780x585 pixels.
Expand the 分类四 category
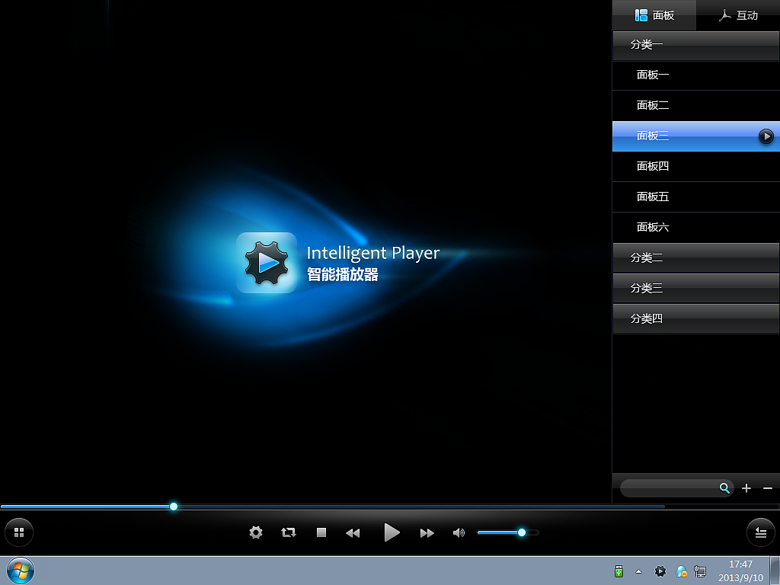point(695,318)
